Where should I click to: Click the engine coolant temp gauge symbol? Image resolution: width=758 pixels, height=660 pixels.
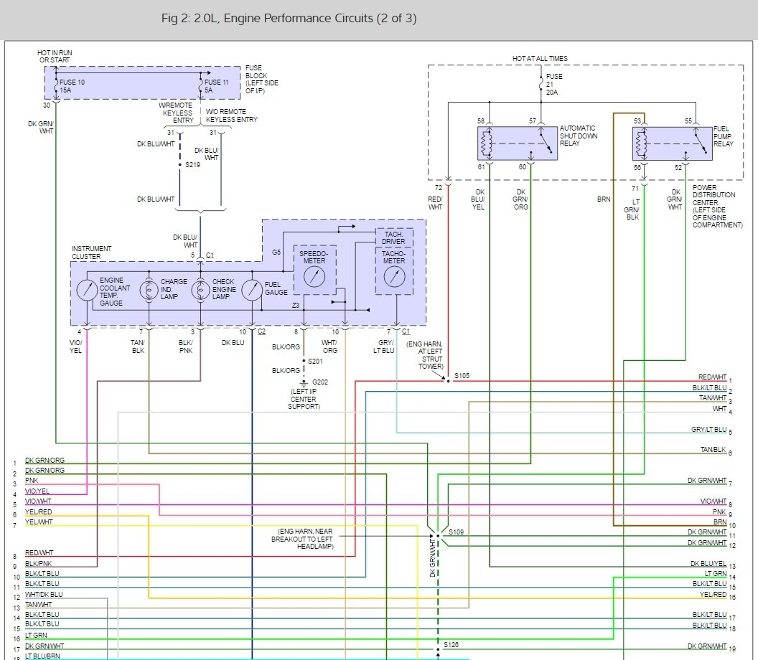(x=88, y=290)
